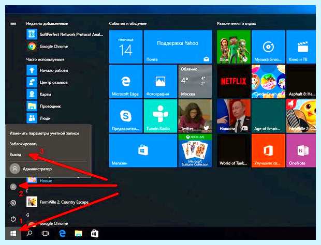
Task: Open Store from the taskbar
Action: point(95,233)
